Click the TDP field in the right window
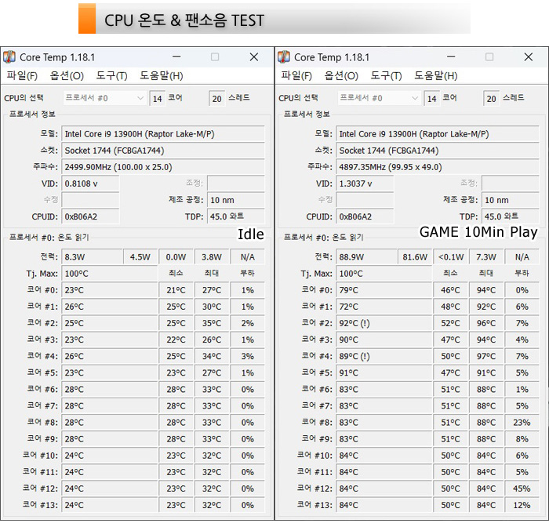The image size is (549, 523). pyautogui.click(x=510, y=216)
